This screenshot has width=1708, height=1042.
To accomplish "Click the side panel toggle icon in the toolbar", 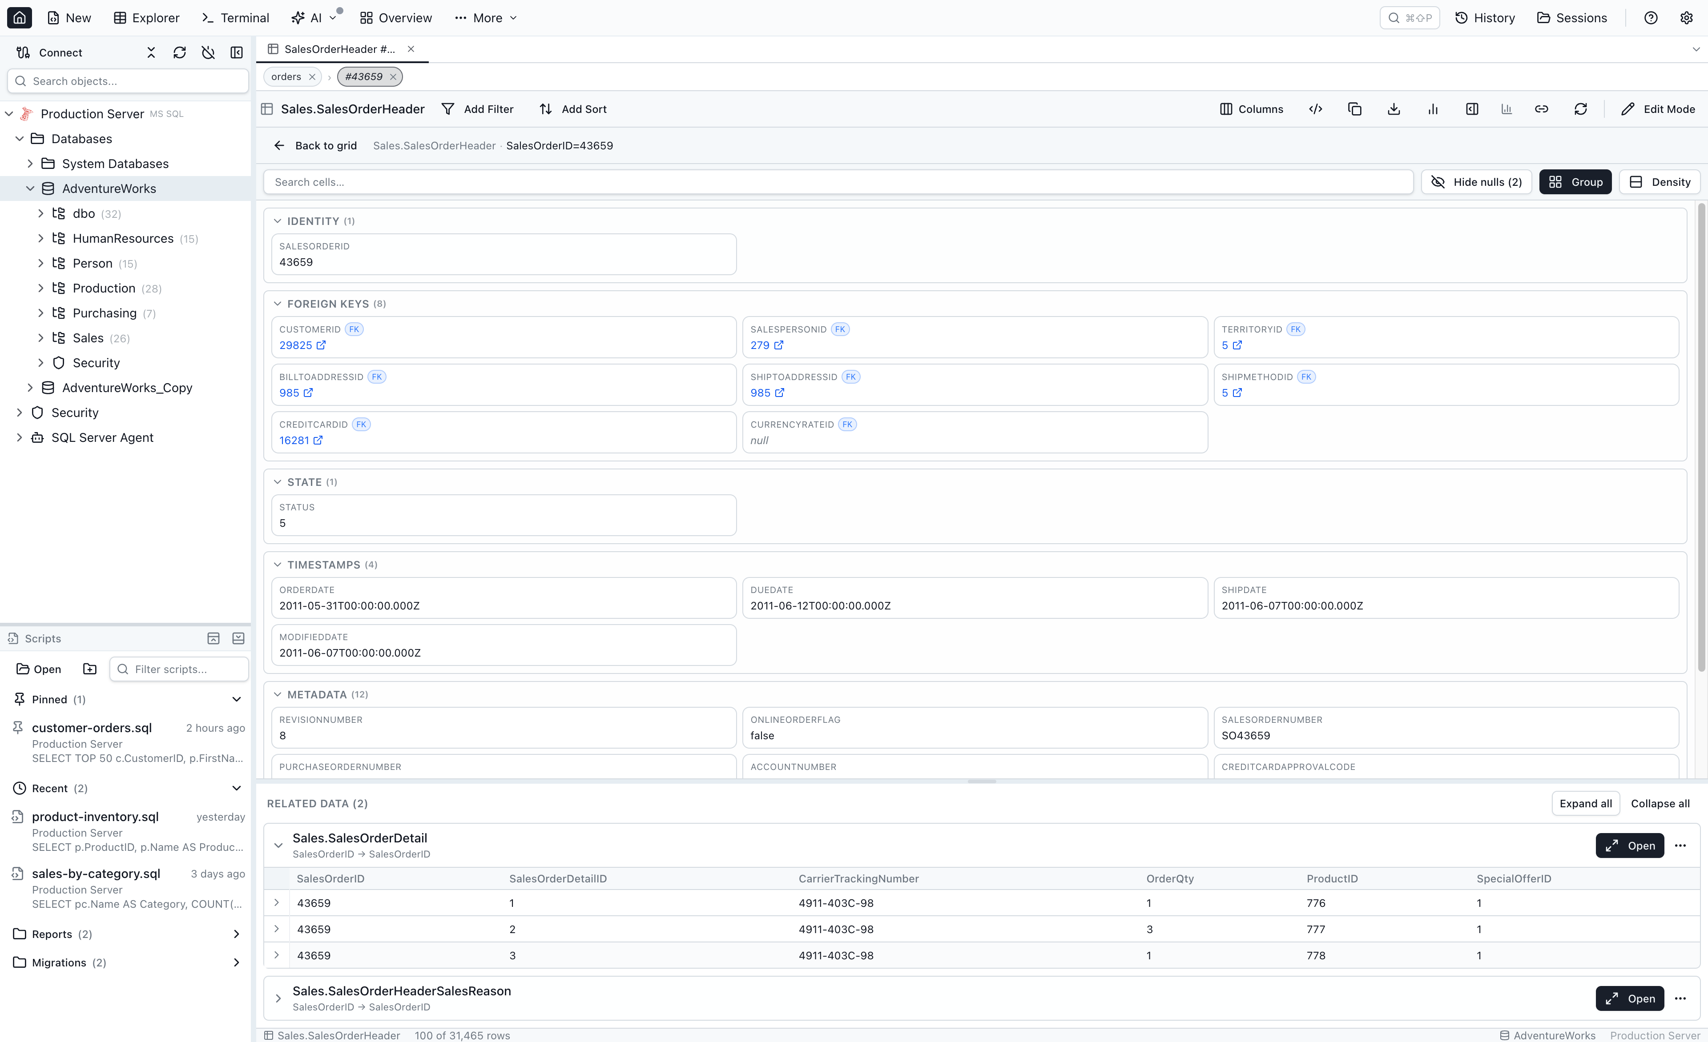I will [1472, 109].
